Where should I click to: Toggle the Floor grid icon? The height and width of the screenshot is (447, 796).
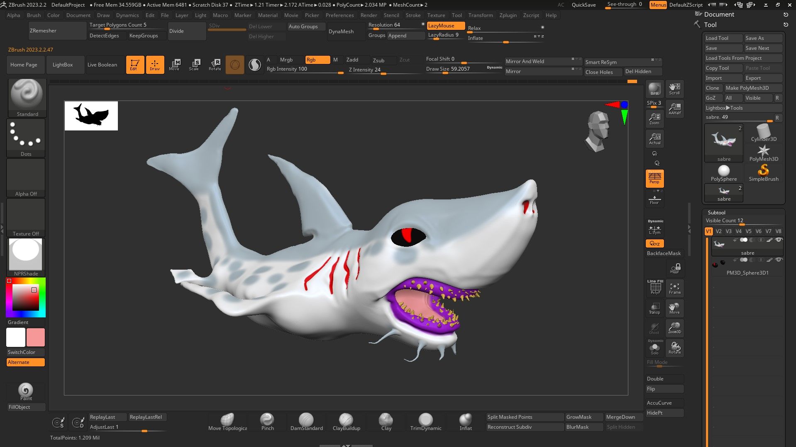(654, 200)
